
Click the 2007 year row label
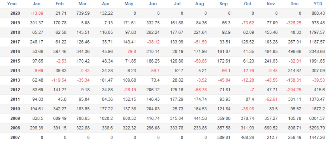(x=15, y=137)
